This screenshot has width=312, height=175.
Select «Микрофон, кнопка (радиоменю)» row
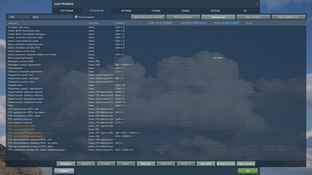coord(156,65)
